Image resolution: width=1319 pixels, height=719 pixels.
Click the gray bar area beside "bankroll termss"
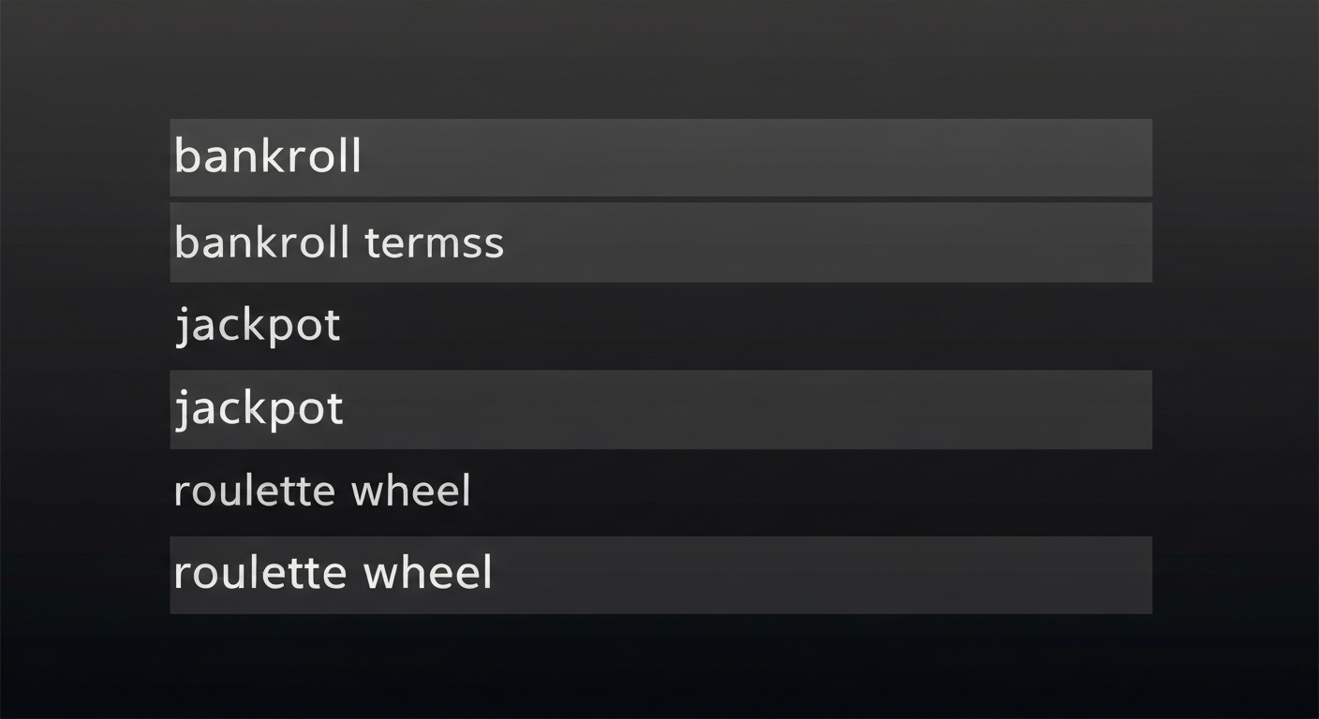[x=829, y=242]
